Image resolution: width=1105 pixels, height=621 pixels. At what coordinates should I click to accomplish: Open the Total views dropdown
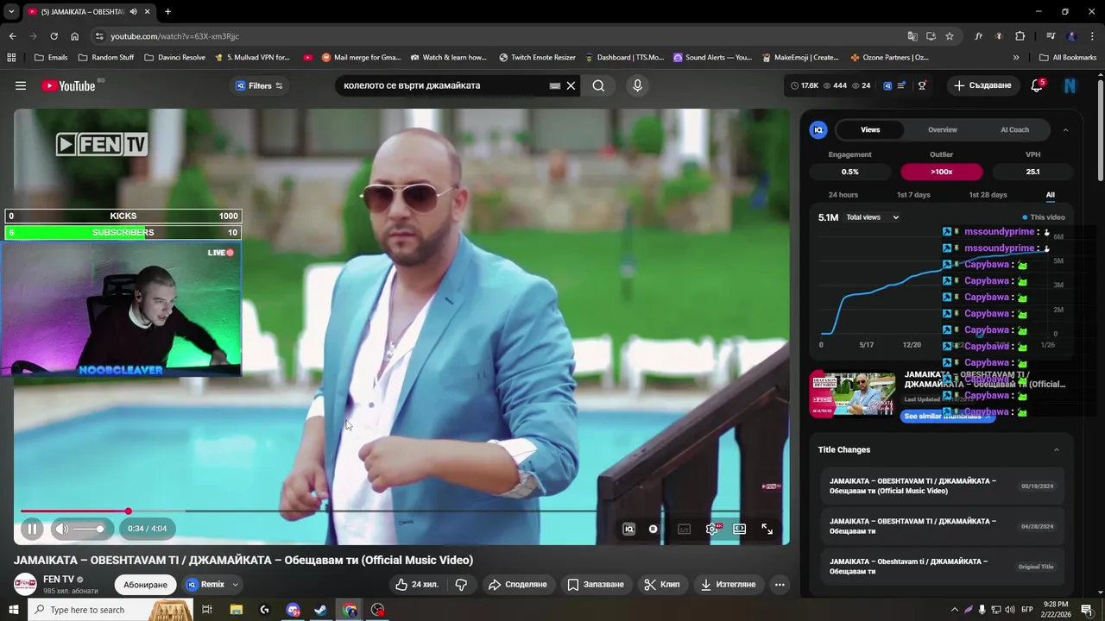tap(872, 217)
